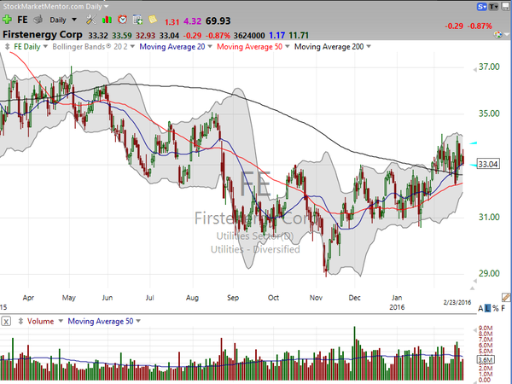Click the Bollinger Bands indicator label

pyautogui.click(x=90, y=47)
